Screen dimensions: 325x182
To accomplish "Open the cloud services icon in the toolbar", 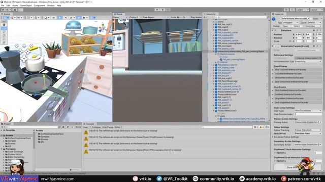I will (x=15, y=10).
